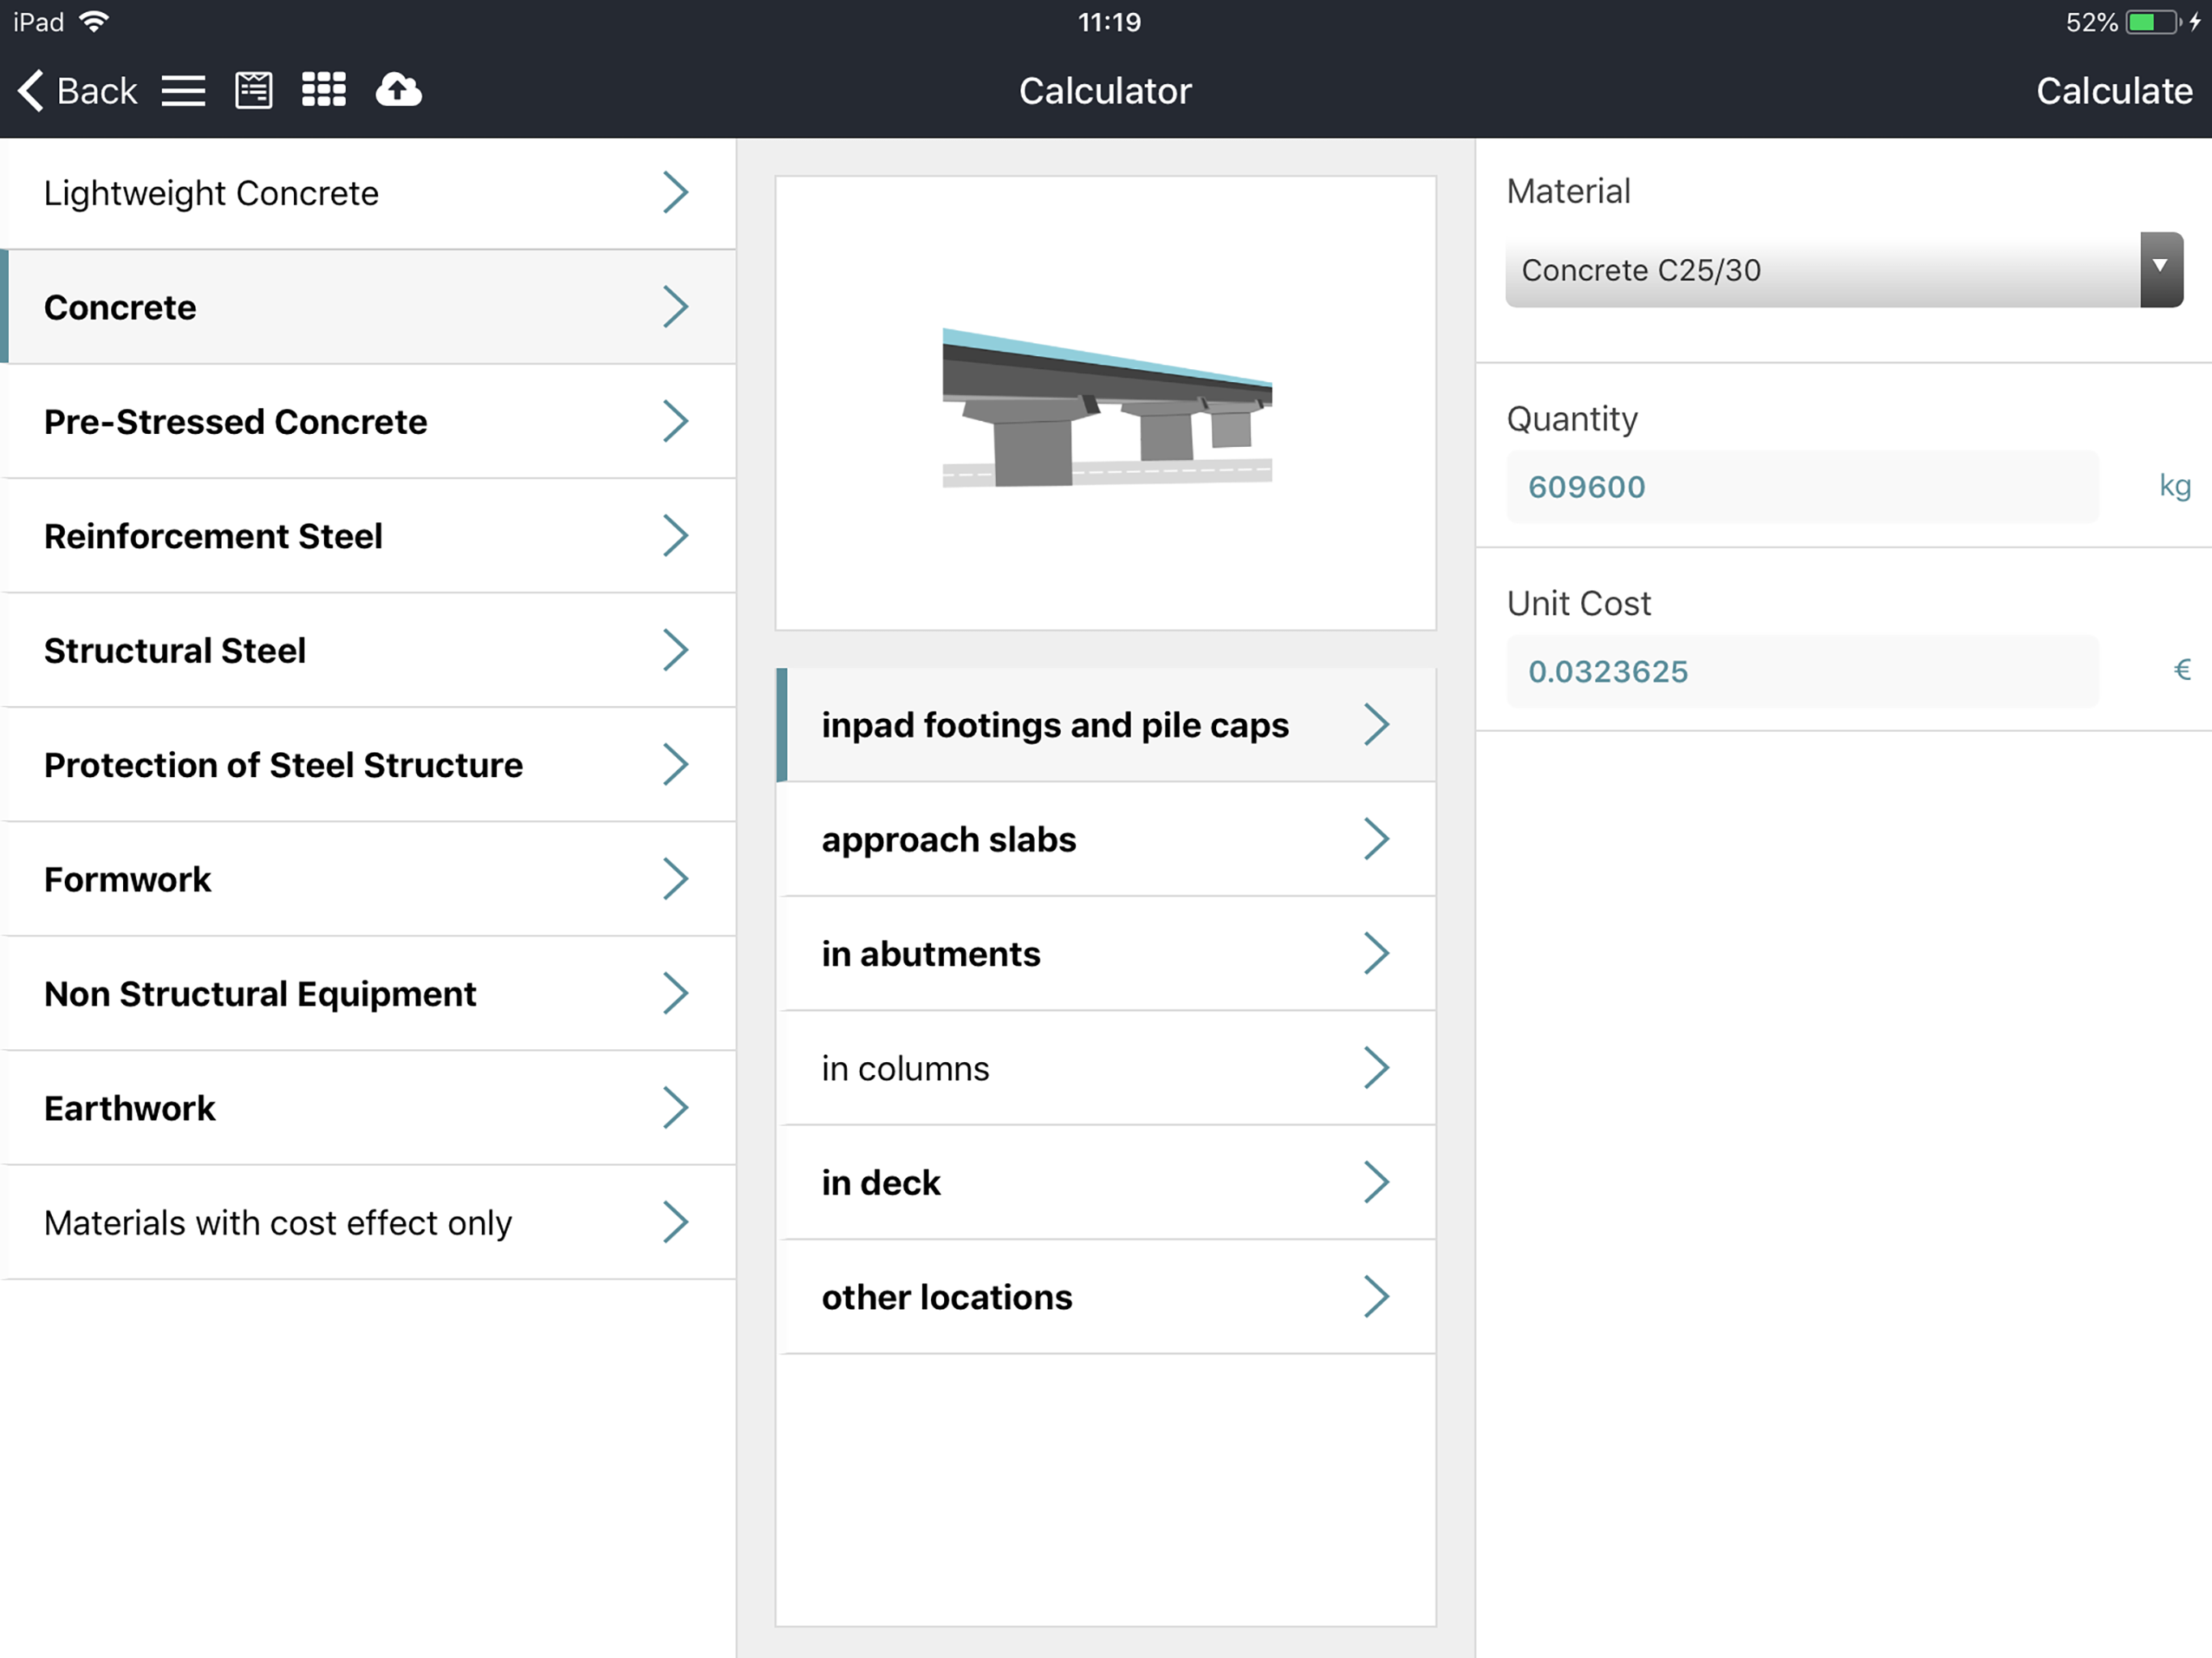Viewport: 2212px width, 1658px height.
Task: Open the in deck chevron arrow
Action: point(1376,1182)
